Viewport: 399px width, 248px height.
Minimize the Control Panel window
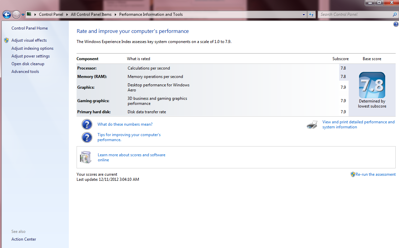tap(370, 3)
